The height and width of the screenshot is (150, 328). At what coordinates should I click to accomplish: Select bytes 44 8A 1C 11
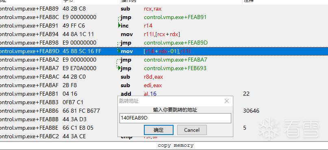78,34
